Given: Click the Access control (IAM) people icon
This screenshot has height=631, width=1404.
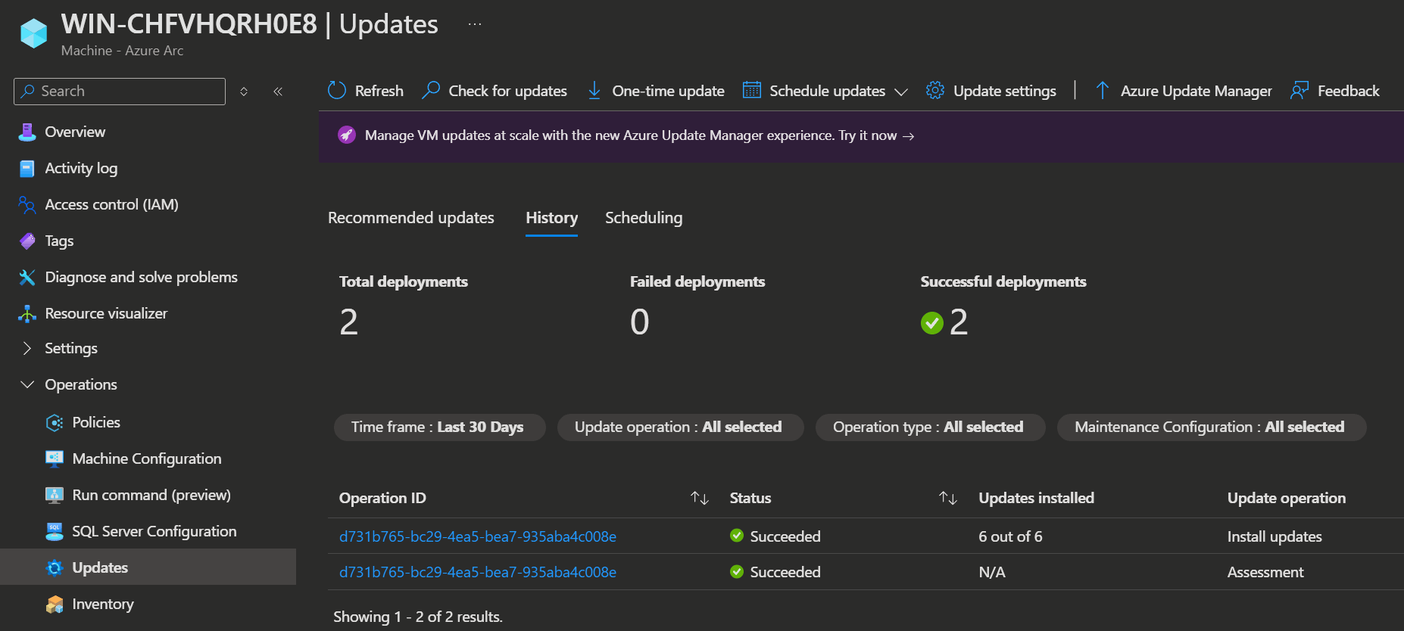Looking at the screenshot, I should click(27, 204).
